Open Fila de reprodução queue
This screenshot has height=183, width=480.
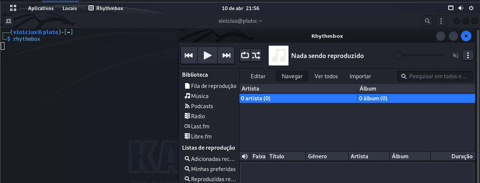(214, 86)
